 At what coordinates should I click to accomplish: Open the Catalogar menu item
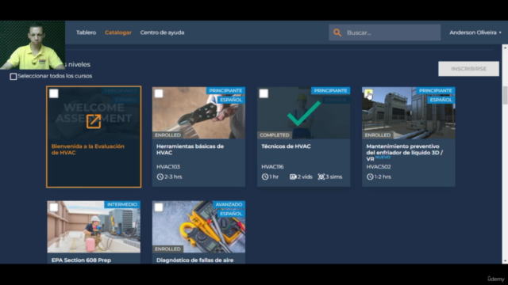coord(118,32)
